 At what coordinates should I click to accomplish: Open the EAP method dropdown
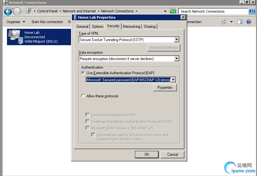(173, 80)
